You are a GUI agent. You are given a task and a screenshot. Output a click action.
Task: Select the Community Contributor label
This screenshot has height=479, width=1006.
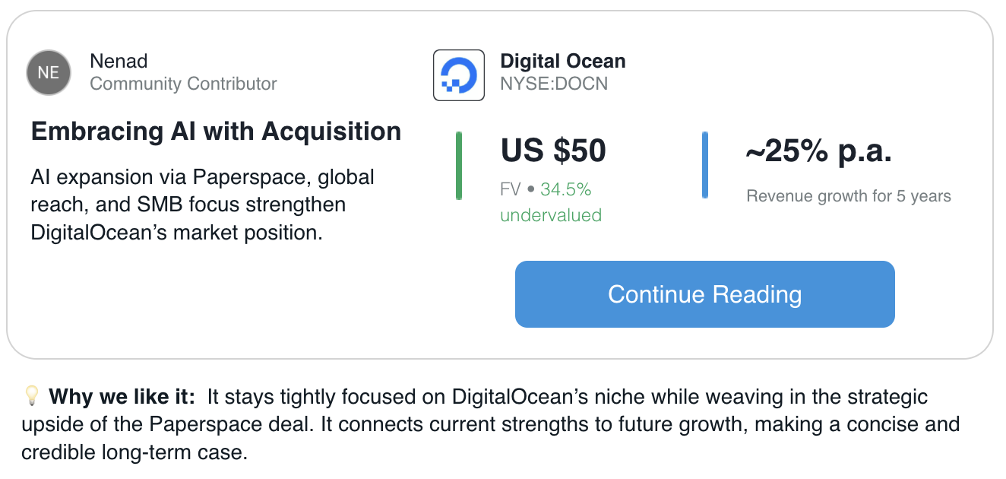click(x=183, y=84)
